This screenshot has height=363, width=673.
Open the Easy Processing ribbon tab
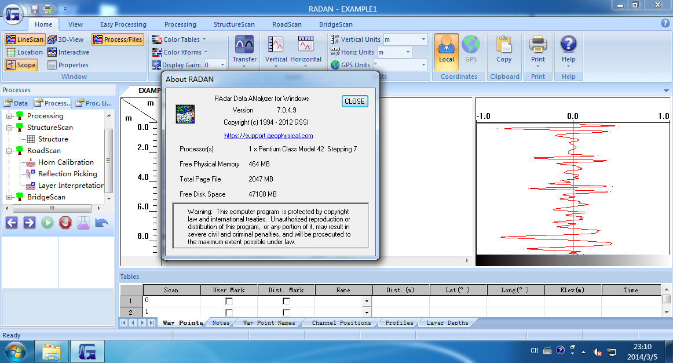(x=123, y=24)
